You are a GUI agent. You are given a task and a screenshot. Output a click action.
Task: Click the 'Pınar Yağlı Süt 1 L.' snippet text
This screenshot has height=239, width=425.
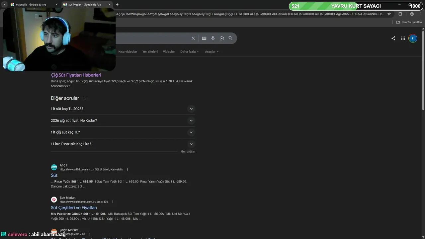tap(68, 182)
